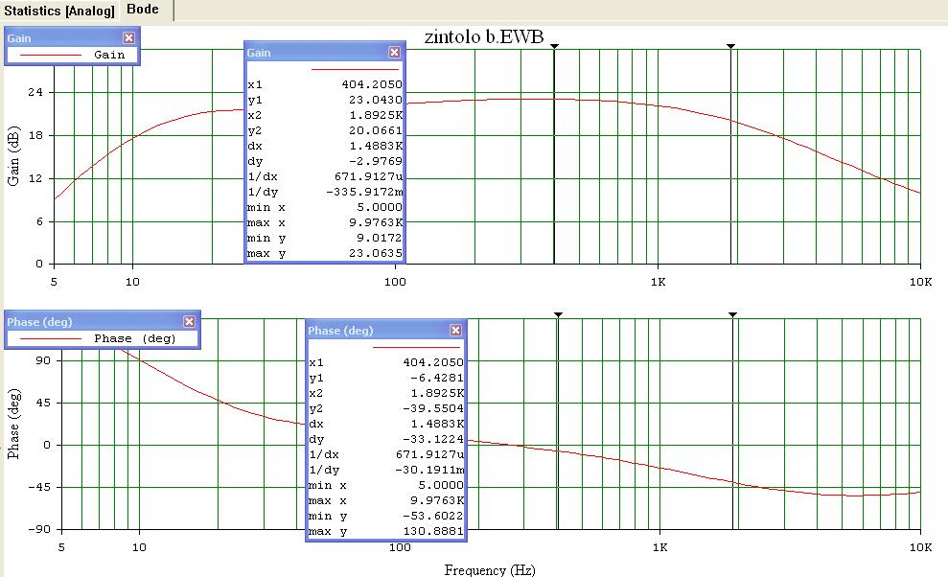Screen dimensions: 948x577
Task: Click the chart title zintolo b.EWB
Action: (484, 36)
